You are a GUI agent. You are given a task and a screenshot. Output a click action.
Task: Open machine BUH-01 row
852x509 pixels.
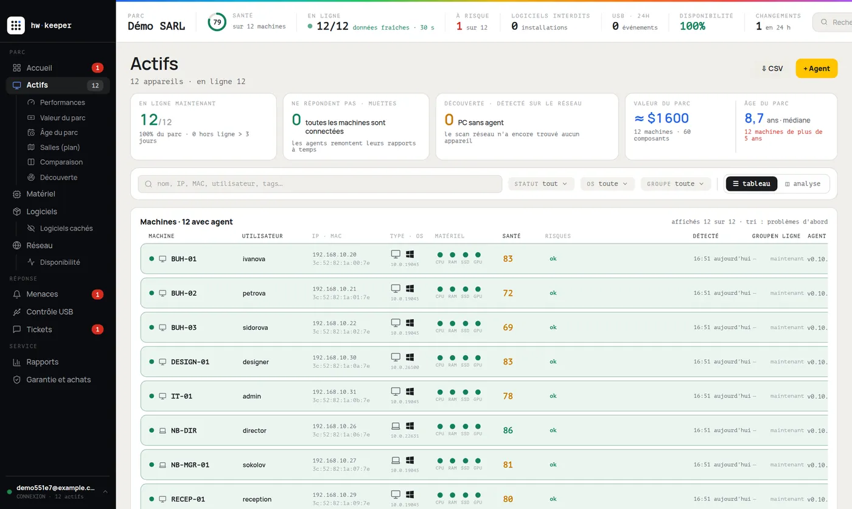pyautogui.click(x=484, y=259)
